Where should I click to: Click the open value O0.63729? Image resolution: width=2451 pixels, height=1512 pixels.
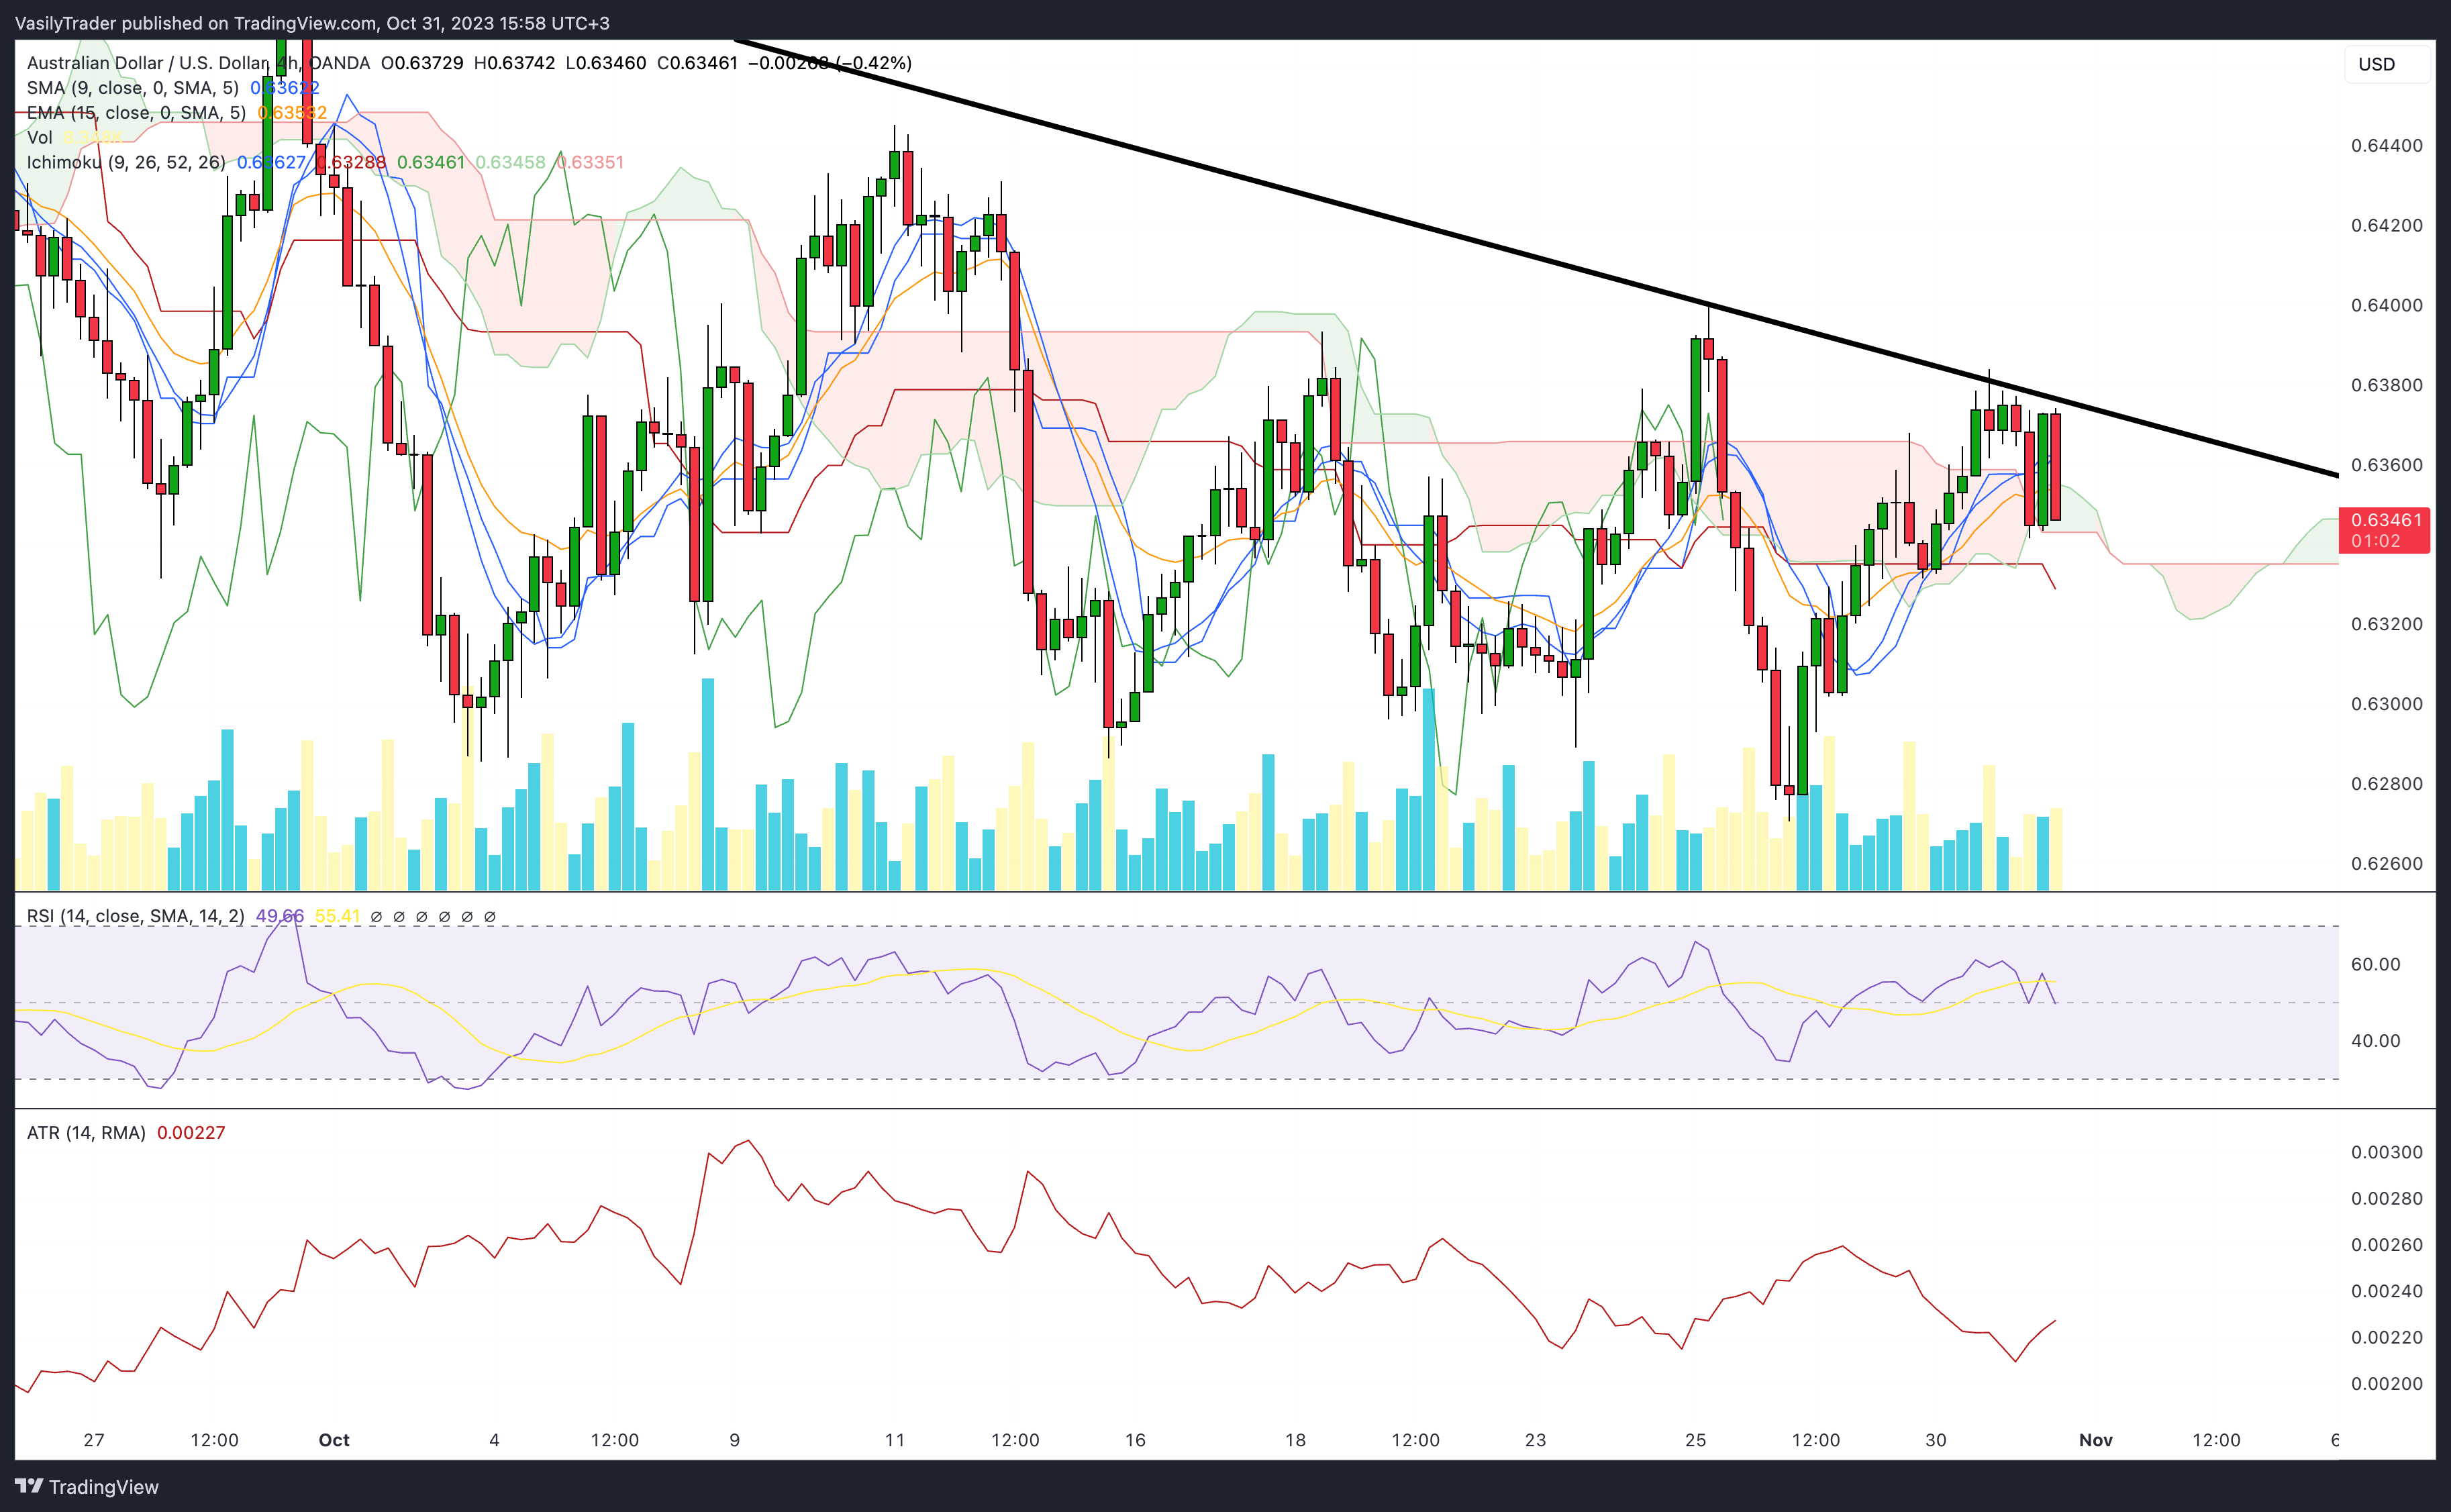422,63
